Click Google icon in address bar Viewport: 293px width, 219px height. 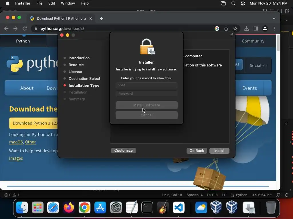217,29
